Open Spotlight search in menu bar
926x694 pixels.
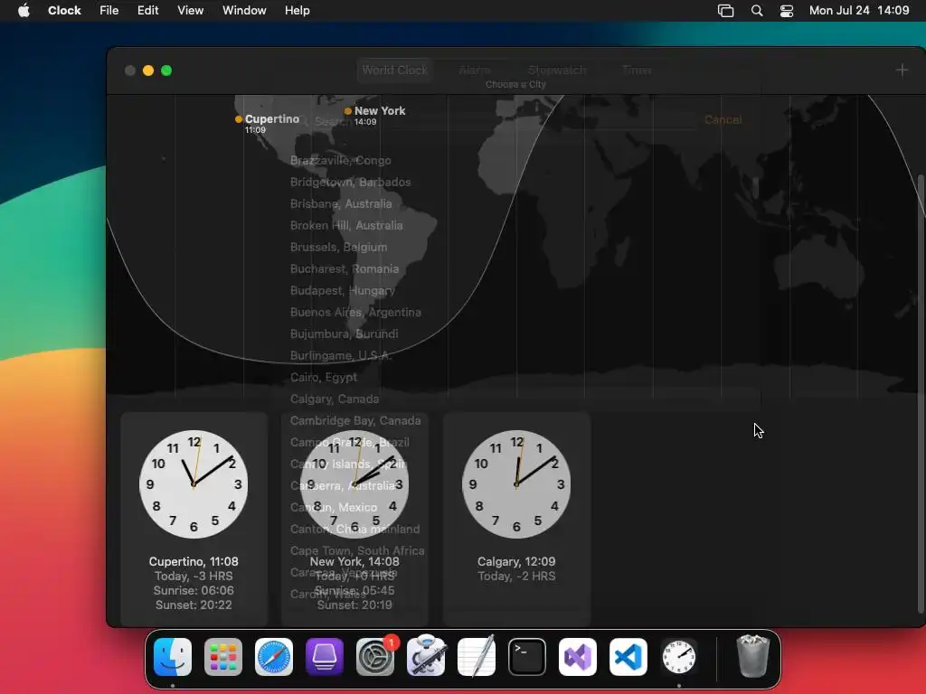757,11
